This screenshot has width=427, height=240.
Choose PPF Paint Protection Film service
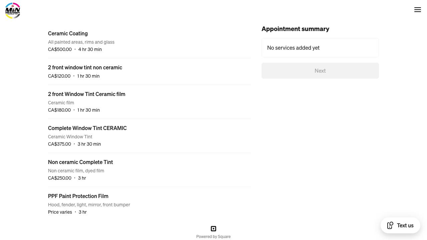(x=78, y=196)
